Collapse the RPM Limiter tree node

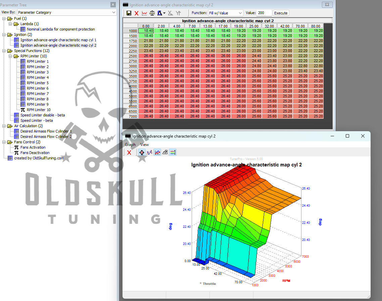10,56
